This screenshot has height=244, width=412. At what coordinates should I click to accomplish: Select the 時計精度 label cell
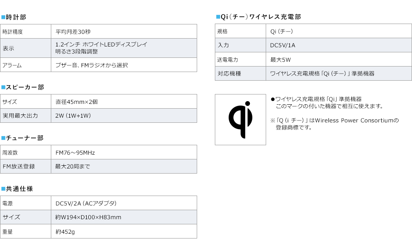pyautogui.click(x=26, y=31)
